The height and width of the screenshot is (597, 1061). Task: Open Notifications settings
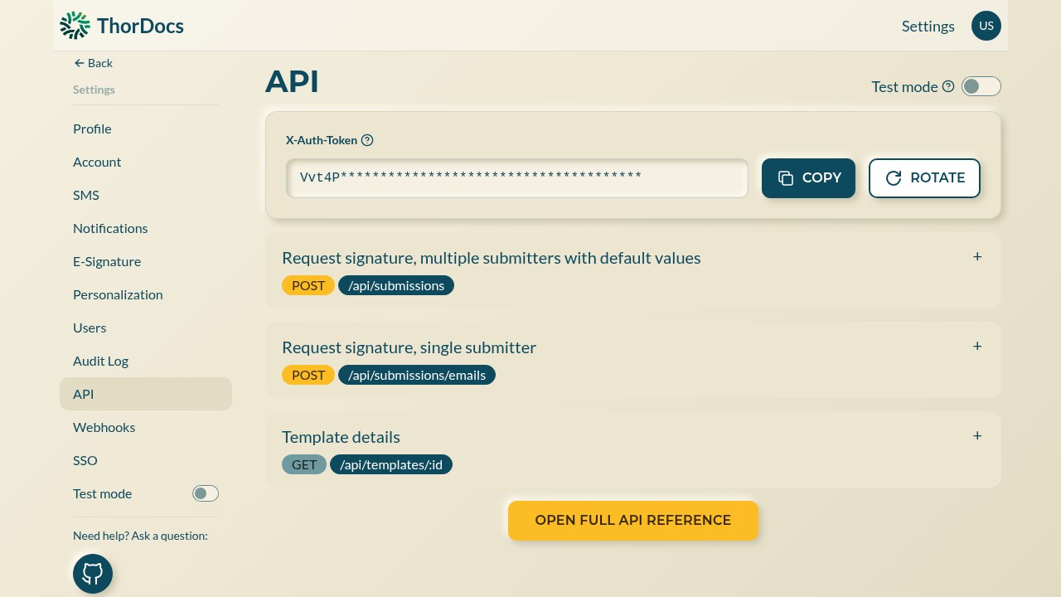click(146, 228)
